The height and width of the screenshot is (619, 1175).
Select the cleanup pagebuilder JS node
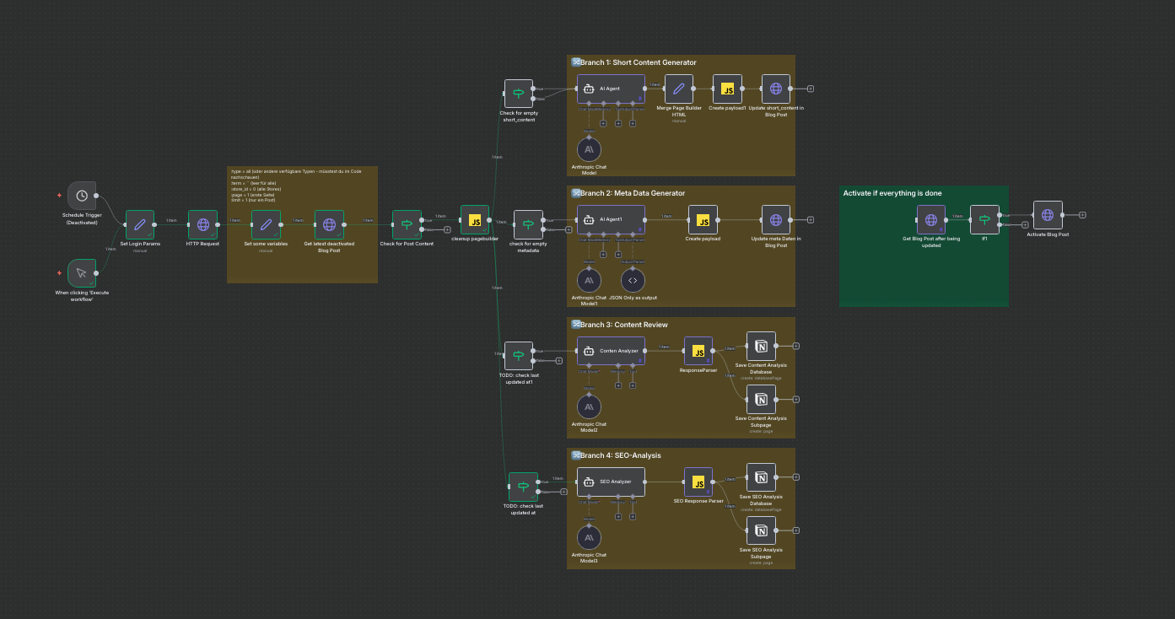click(x=474, y=220)
